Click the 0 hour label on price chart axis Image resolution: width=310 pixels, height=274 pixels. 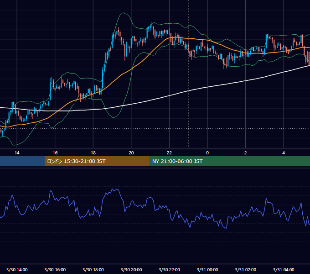(207, 153)
